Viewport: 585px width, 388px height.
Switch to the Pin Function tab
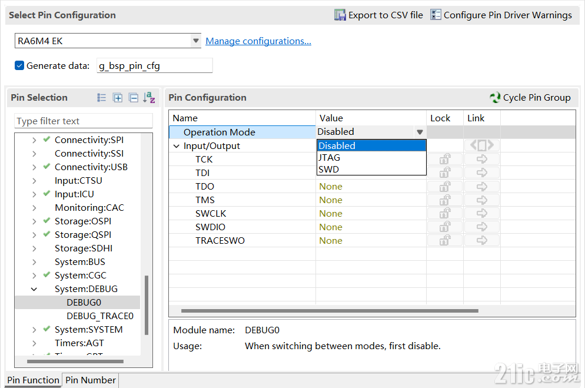(33, 380)
